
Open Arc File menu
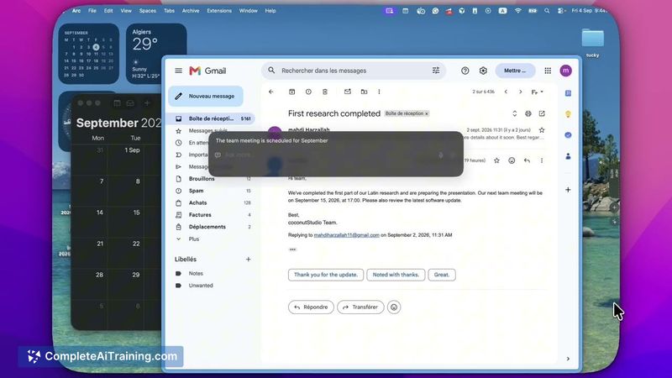coord(92,11)
